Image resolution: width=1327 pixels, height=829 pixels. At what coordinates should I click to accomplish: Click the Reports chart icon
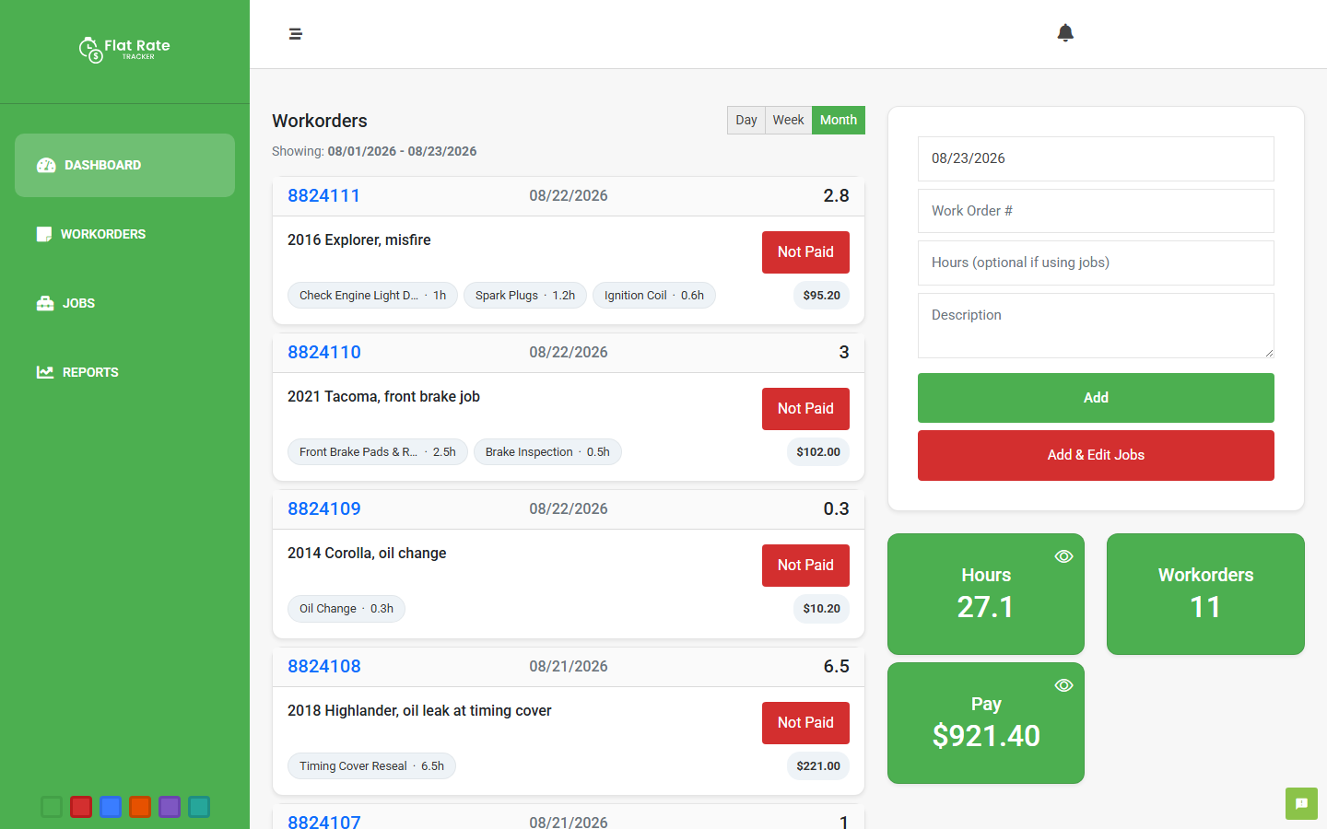click(x=45, y=372)
